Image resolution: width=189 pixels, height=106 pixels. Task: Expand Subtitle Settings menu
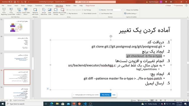tap(131, 14)
